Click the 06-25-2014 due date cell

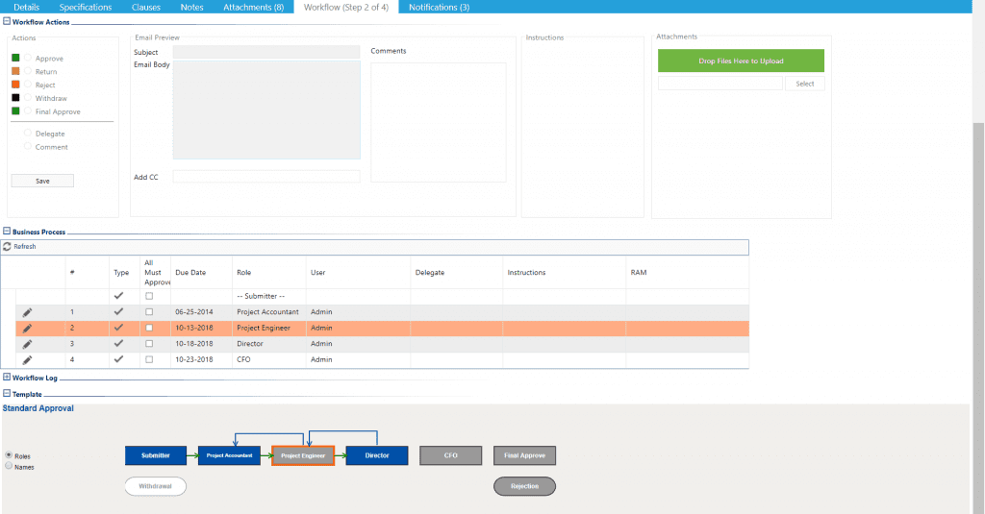194,312
